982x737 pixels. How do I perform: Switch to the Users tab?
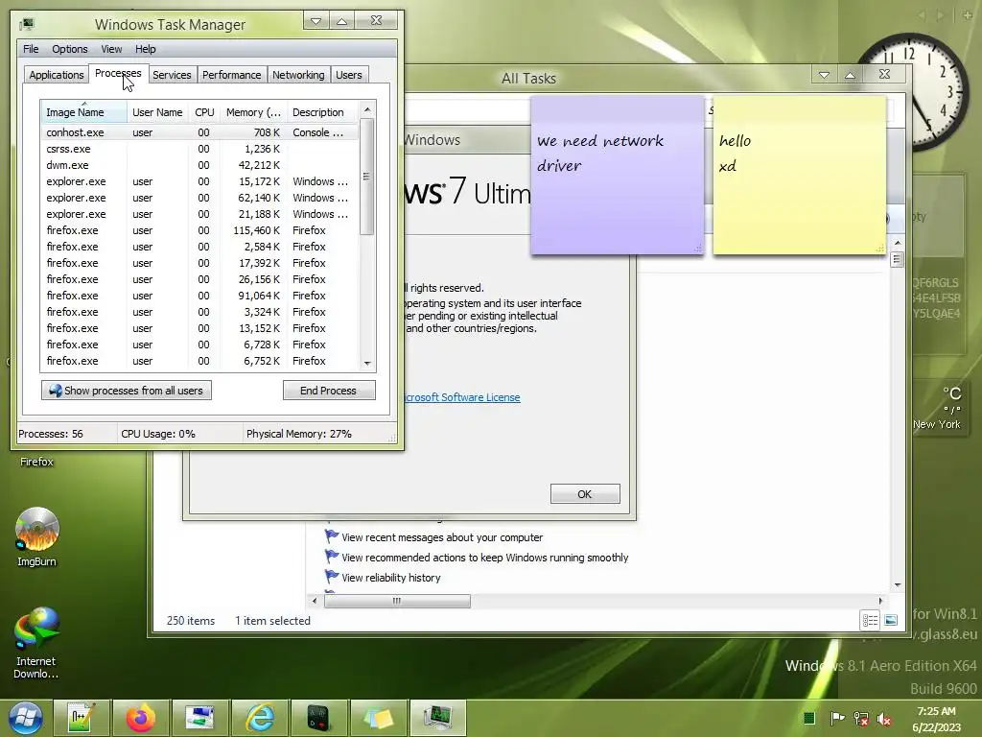[349, 75]
